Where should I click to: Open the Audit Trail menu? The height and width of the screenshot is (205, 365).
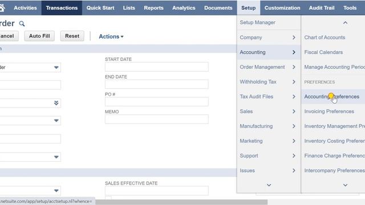point(322,8)
